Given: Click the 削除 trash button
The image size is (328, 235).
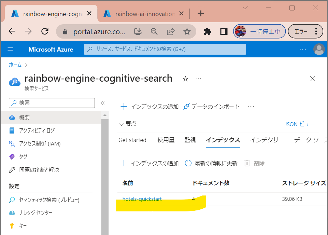Looking at the screenshot, I should pyautogui.click(x=254, y=163).
